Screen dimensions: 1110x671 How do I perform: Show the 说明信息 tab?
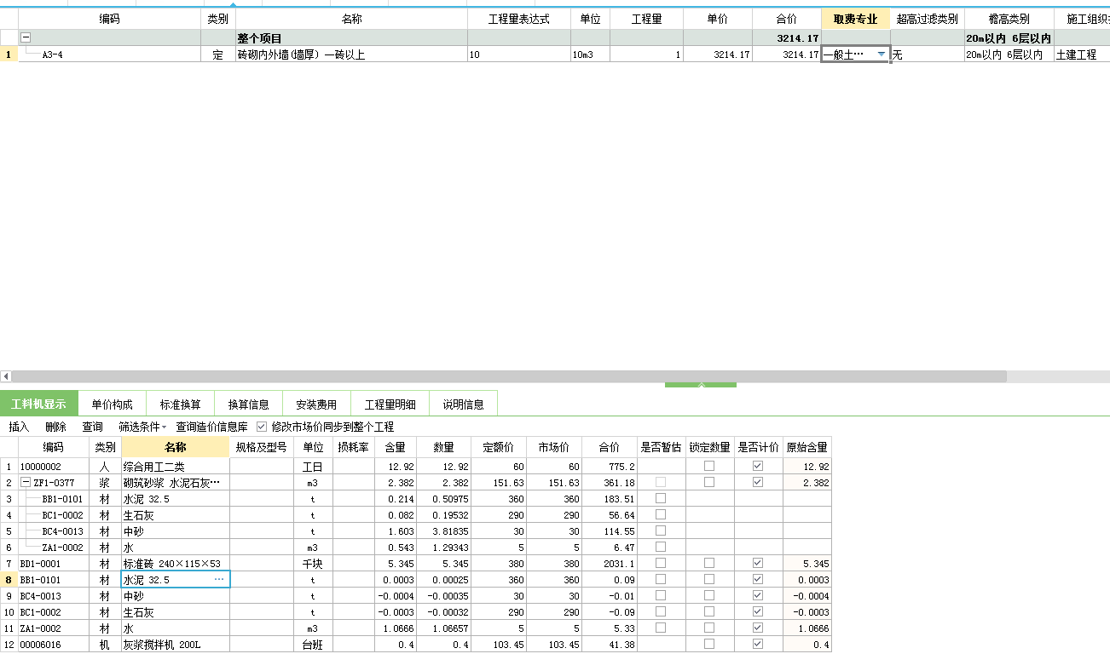coord(464,404)
